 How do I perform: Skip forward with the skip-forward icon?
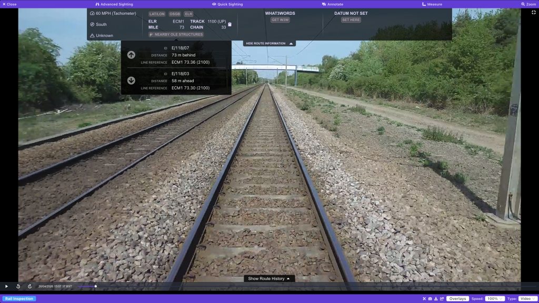pos(30,286)
